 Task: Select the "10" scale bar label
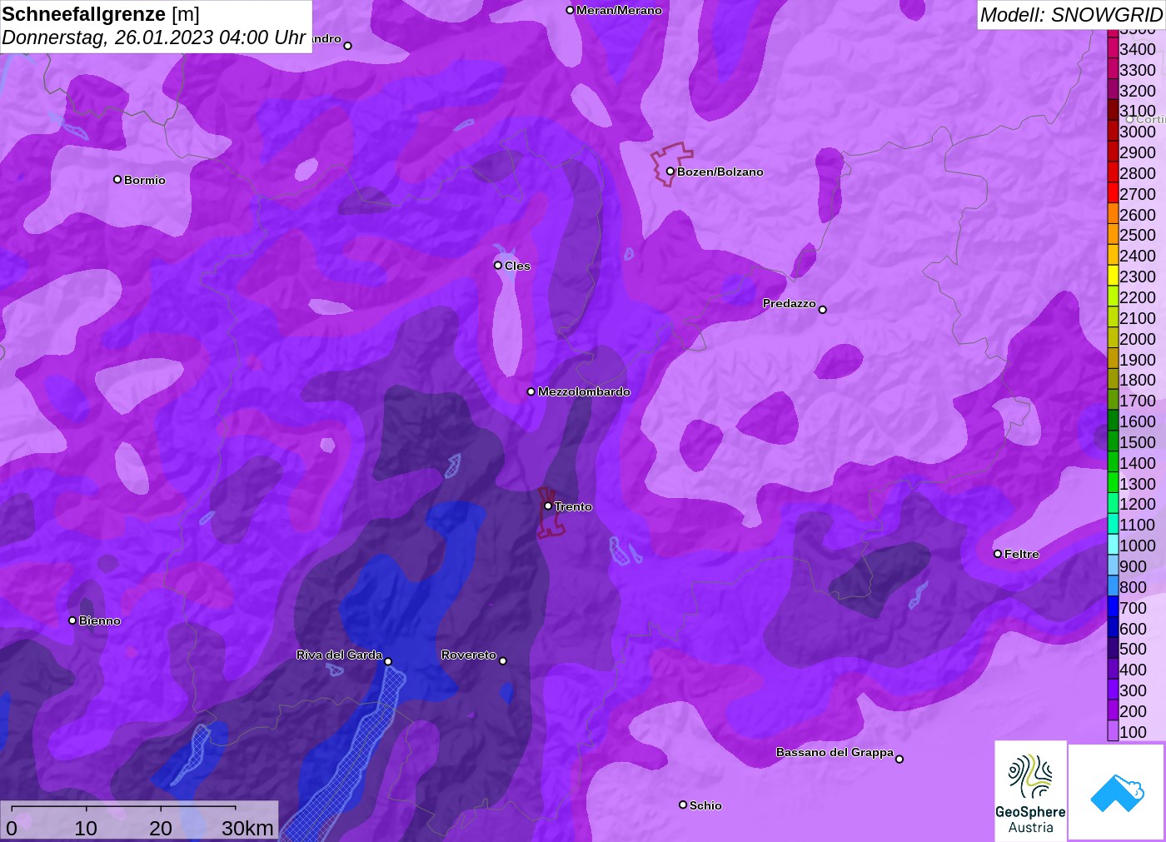tap(86, 829)
